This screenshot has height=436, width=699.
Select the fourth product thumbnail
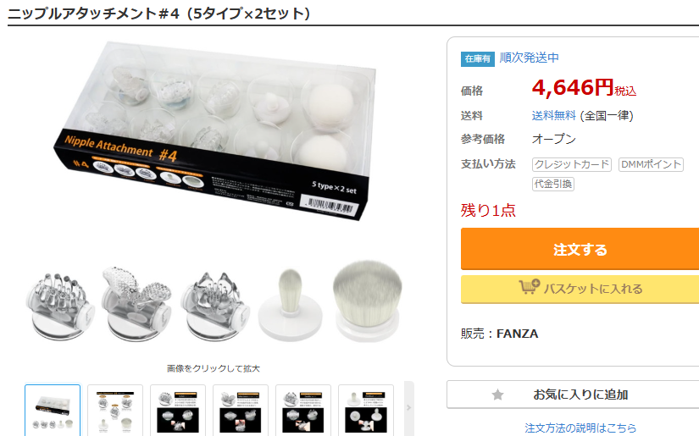click(241, 411)
